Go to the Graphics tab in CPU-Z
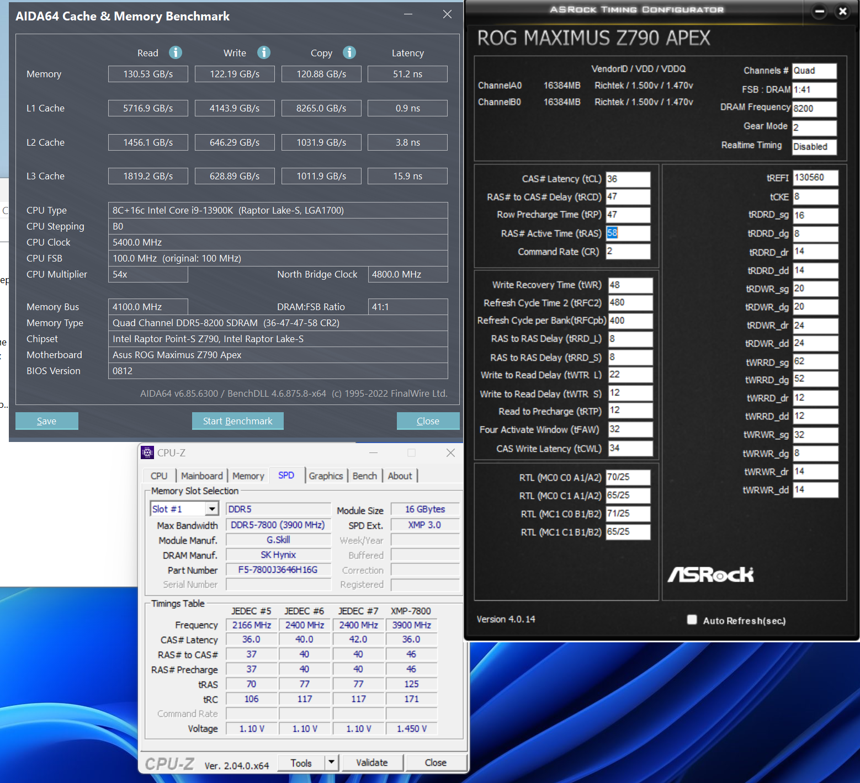The width and height of the screenshot is (860, 783). tap(326, 476)
